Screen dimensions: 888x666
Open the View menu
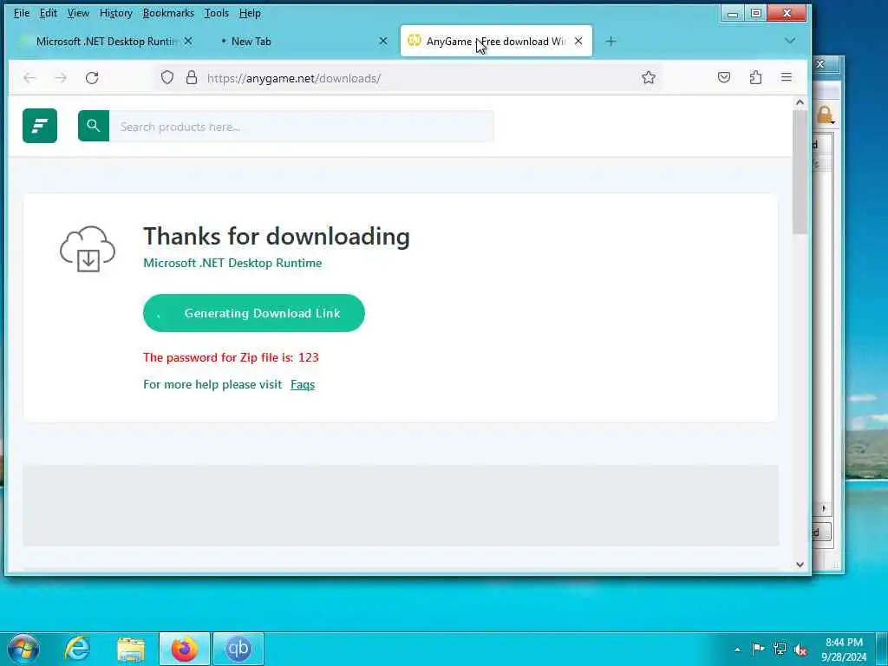point(78,13)
